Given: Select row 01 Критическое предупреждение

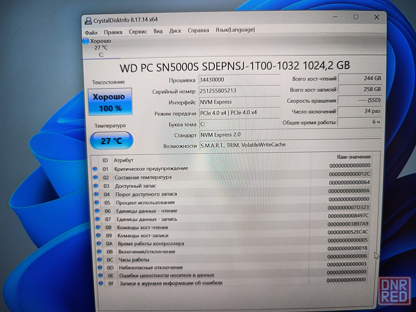Looking at the screenshot, I should pyautogui.click(x=232, y=167).
